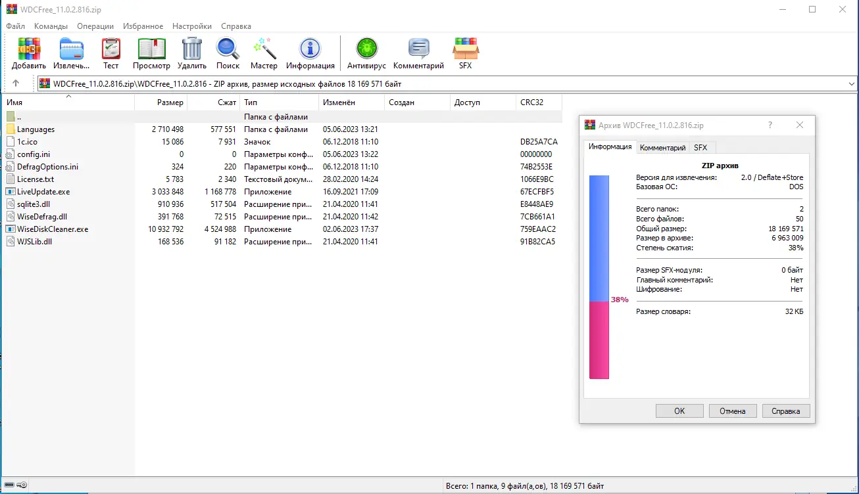Click the Отмена button
Screen dimensions: 859x494
pyautogui.click(x=733, y=411)
